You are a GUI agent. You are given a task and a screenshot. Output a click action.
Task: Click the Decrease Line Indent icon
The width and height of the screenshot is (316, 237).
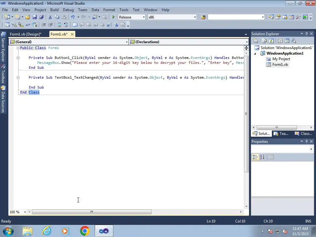click(44, 25)
